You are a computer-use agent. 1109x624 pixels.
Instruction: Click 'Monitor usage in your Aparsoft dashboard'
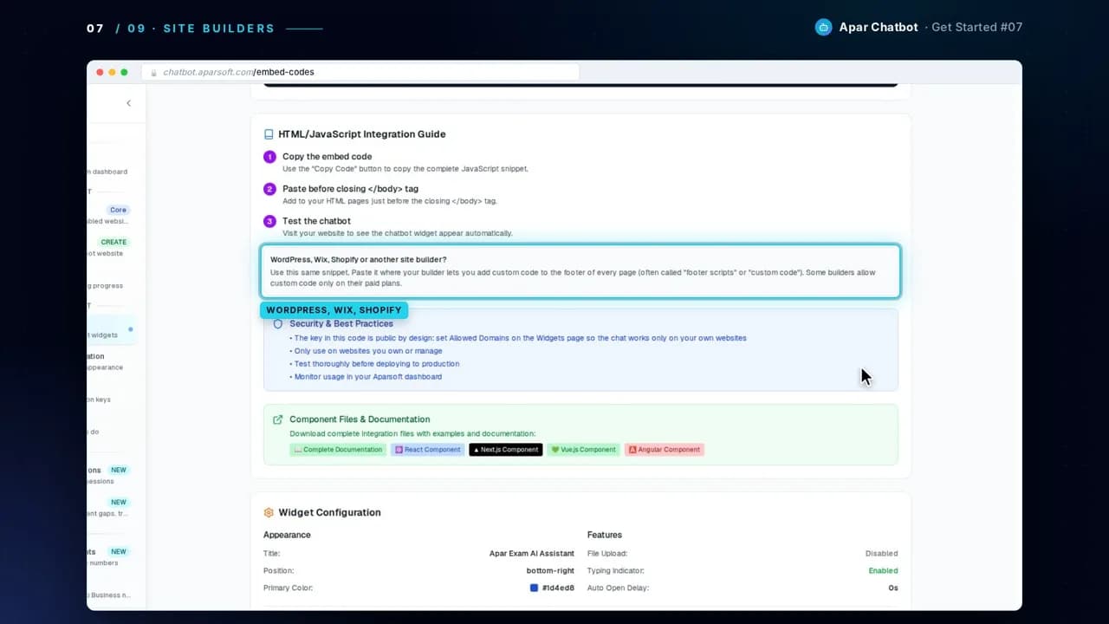(x=368, y=377)
